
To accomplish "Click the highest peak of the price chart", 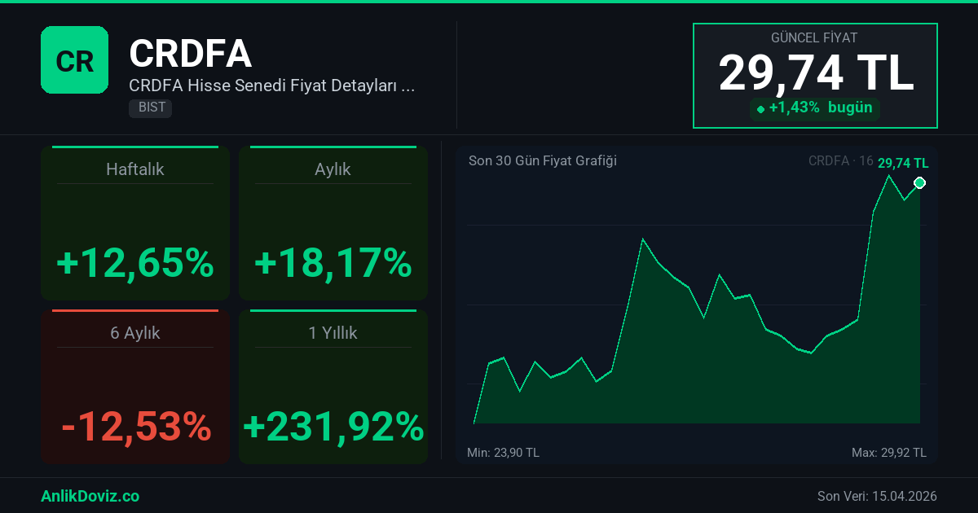I will 888,176.
